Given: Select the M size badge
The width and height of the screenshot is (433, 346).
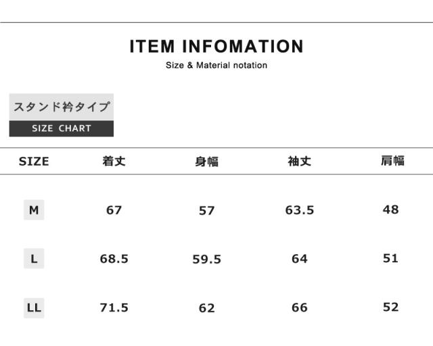Looking at the screenshot, I should (34, 210).
